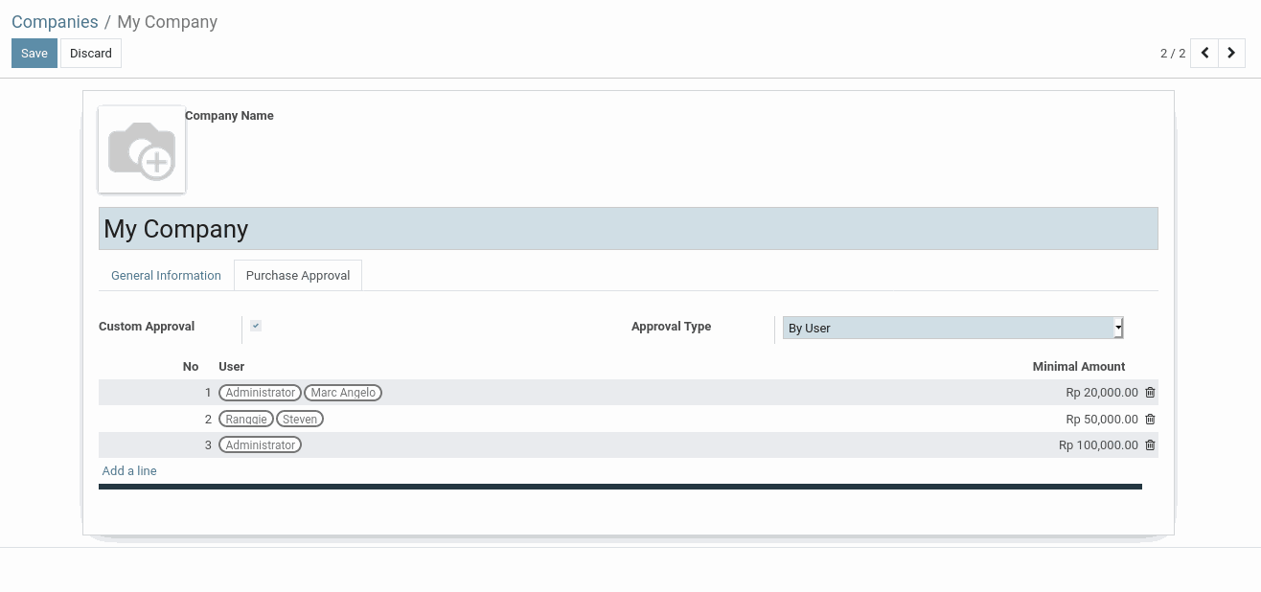Click the Steven user tag
Screen dimensions: 1261x592
click(300, 420)
